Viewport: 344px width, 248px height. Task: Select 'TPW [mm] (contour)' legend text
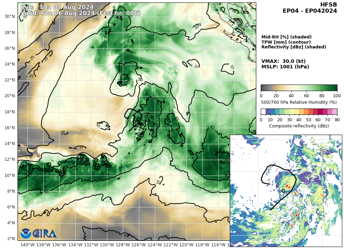click(286, 42)
